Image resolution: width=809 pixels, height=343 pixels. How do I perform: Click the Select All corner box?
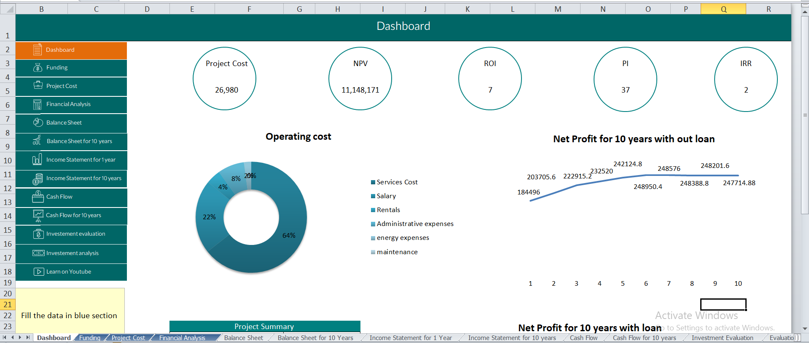tap(8, 9)
